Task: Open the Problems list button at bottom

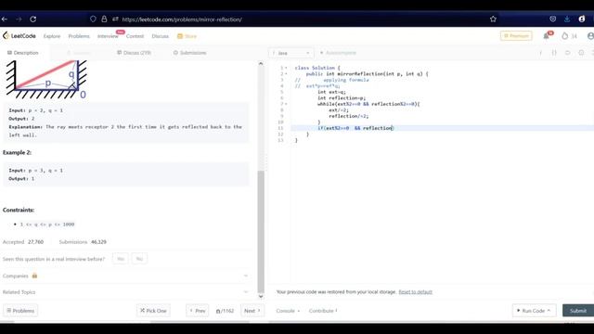Action: click(20, 311)
